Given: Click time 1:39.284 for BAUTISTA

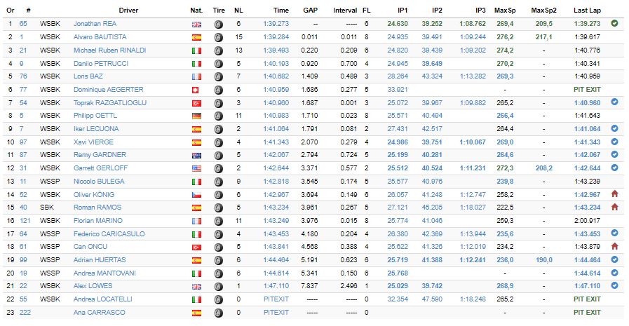Looking at the screenshot, I should click(x=276, y=37).
